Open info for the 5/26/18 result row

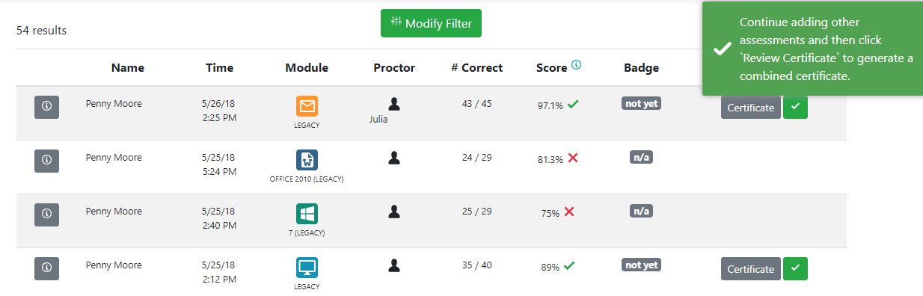(x=46, y=107)
